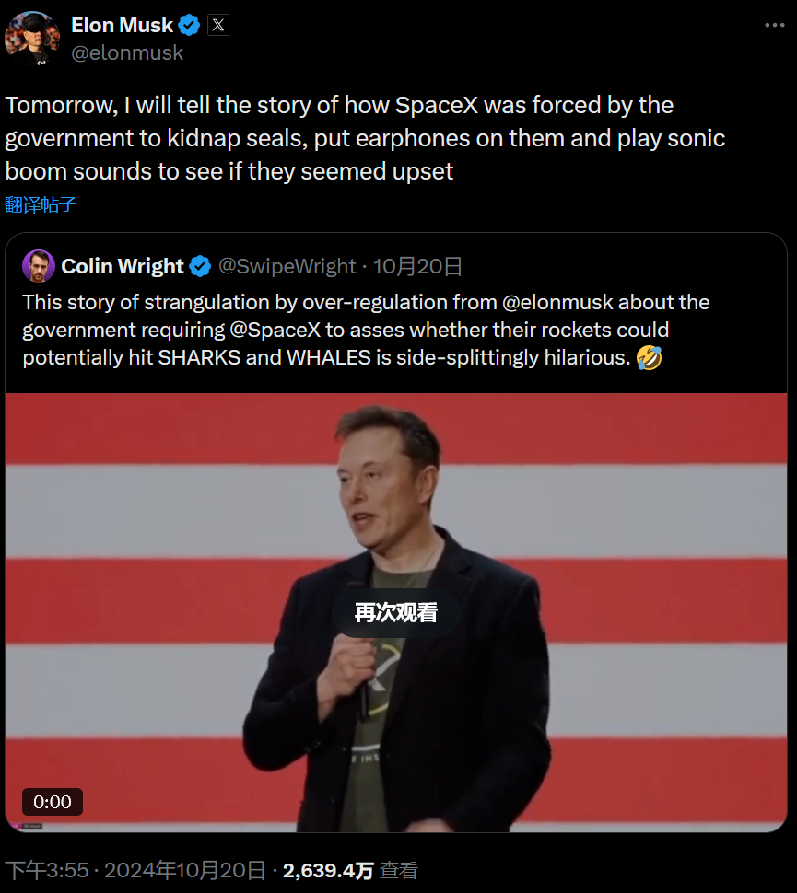Click the post timestamp 下午3:55 · 2024年10月20日
Screen dimensions: 797x893
coord(135,870)
